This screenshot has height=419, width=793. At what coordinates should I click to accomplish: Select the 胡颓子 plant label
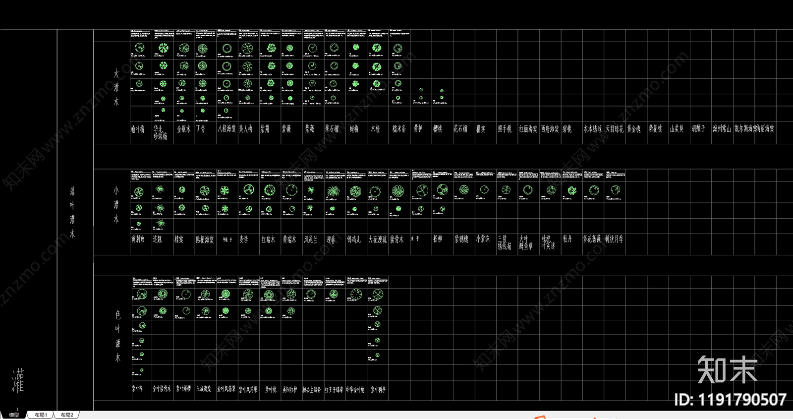click(698, 129)
